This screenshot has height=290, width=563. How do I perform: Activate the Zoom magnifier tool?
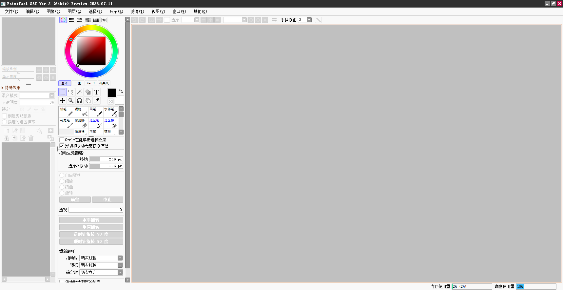[71, 101]
